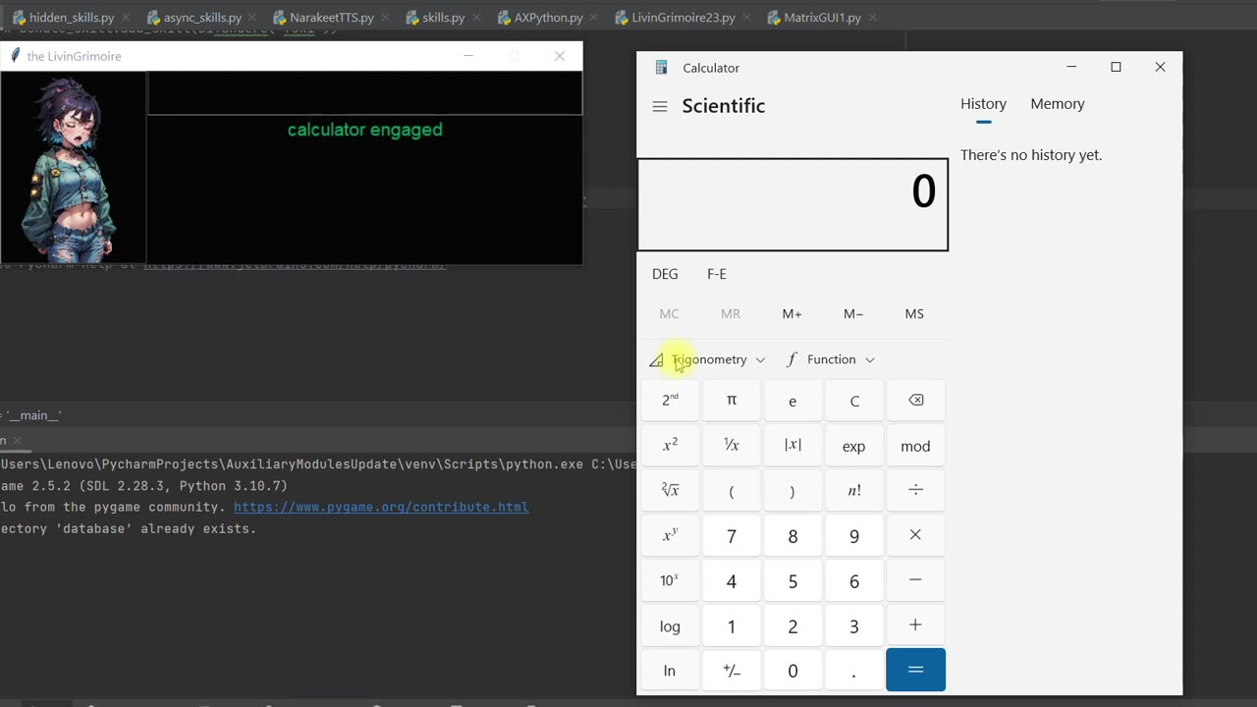Toggle the DEG angle unit button
The width and height of the screenshot is (1257, 707).
(x=665, y=274)
